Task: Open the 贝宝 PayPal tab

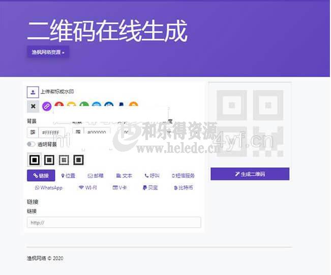Action: click(151, 188)
